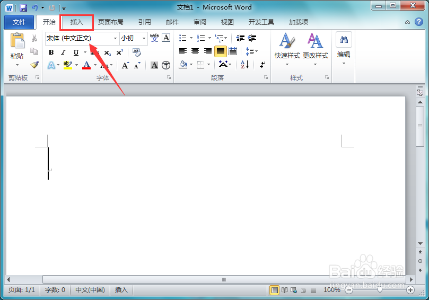The width and height of the screenshot is (429, 300).
Task: Click the Save icon in quick access toolbar
Action: [x=23, y=8]
